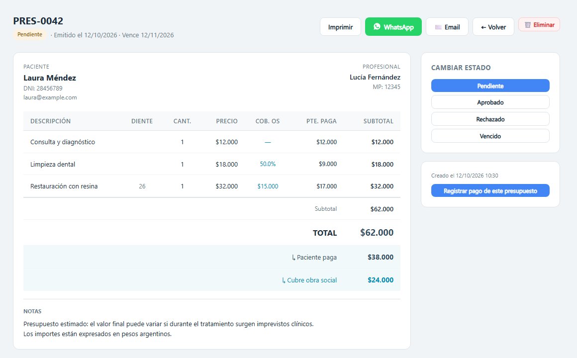Click the Imprimir button

[340, 27]
